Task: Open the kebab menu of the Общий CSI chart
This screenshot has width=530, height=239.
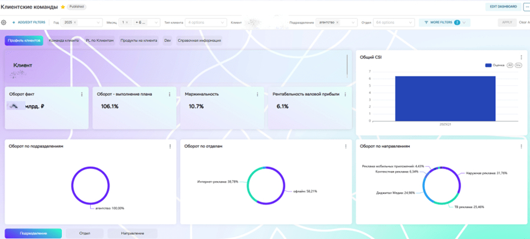Action: click(x=521, y=58)
